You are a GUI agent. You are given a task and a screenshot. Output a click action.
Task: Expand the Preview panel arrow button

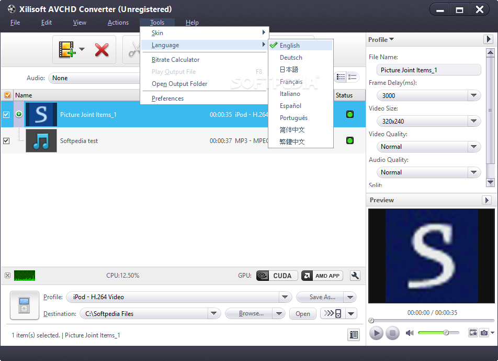[486, 200]
